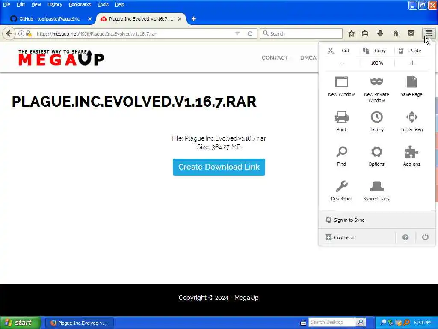The image size is (438, 329).
Task: Open a New Private Window
Action: (x=376, y=89)
